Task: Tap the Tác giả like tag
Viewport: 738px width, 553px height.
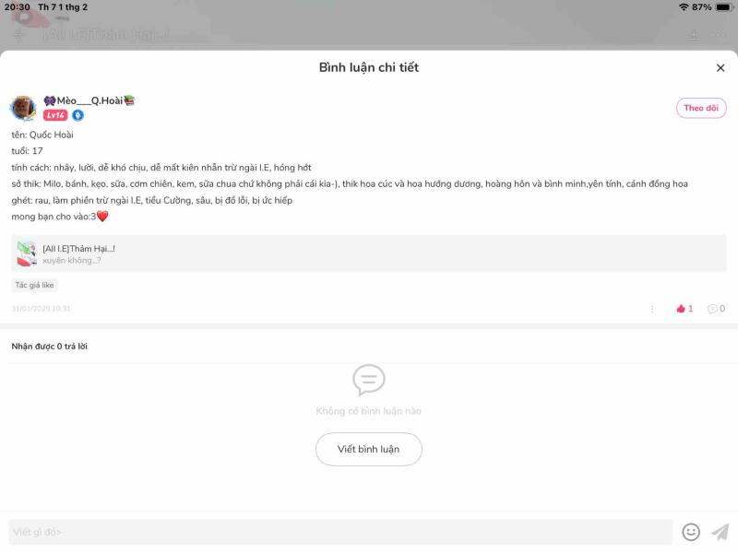Action: [34, 285]
